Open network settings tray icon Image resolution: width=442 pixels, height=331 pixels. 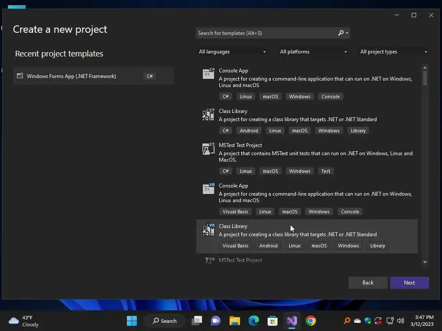(390, 321)
